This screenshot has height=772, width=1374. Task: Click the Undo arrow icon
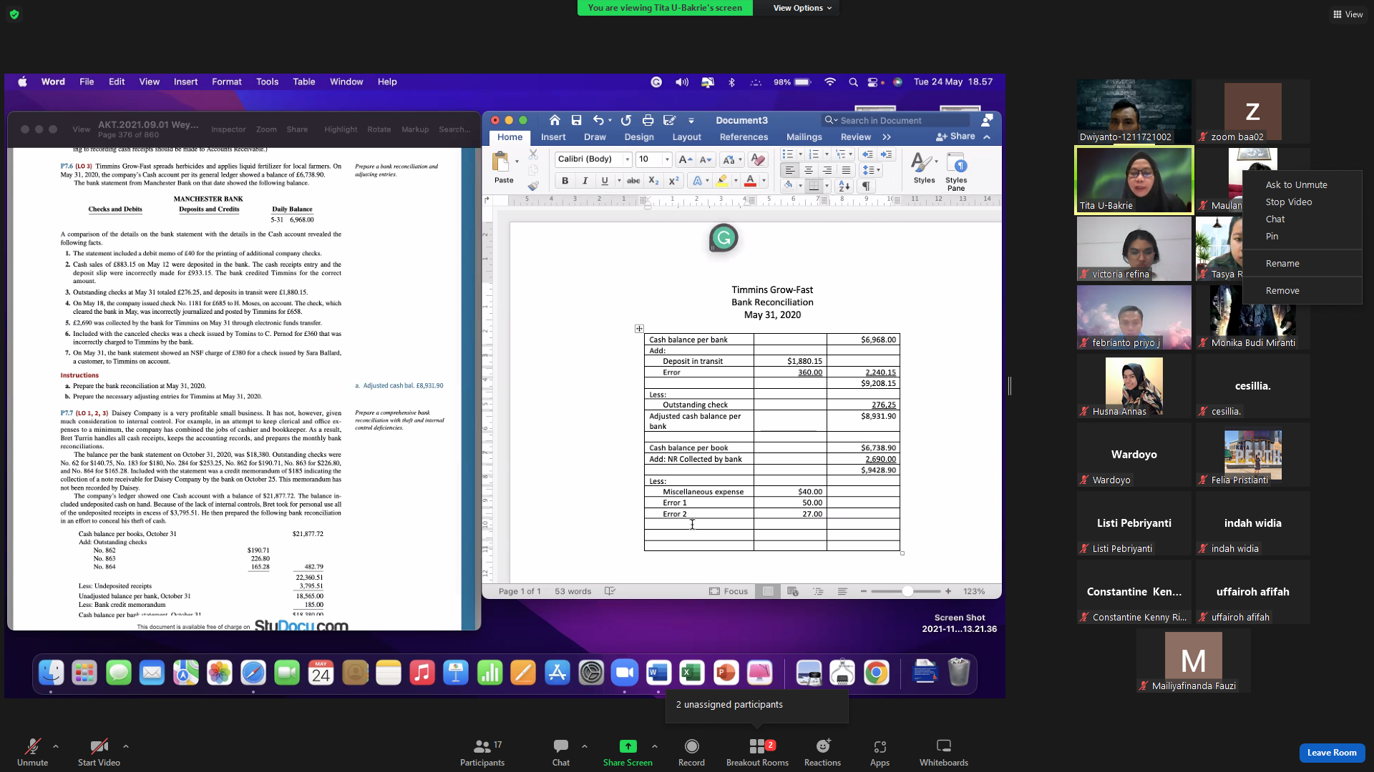click(598, 120)
